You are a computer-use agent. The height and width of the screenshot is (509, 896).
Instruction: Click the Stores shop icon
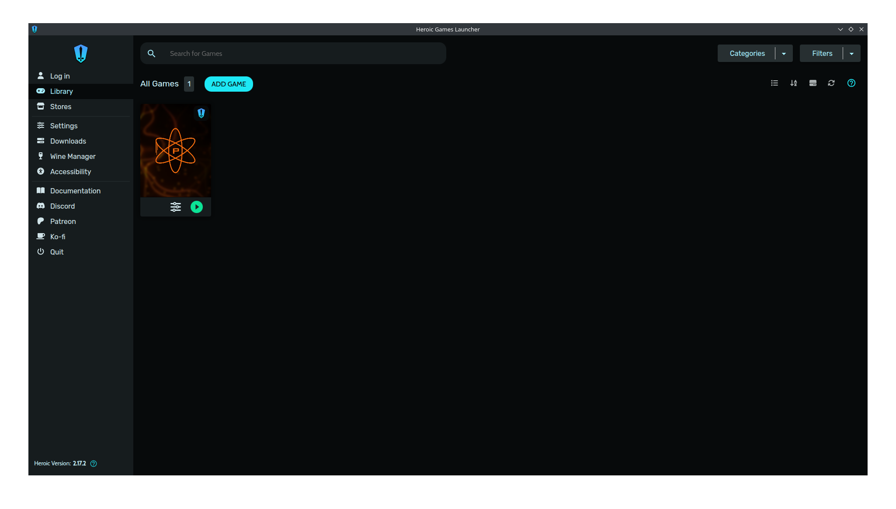(41, 106)
